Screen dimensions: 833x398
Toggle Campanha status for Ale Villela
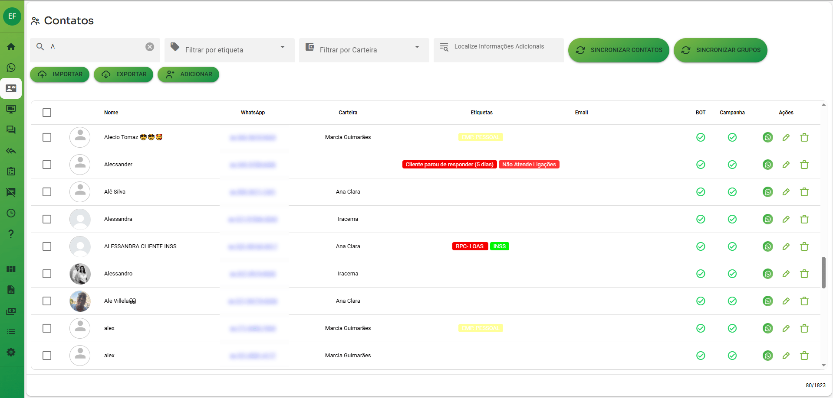pos(732,301)
